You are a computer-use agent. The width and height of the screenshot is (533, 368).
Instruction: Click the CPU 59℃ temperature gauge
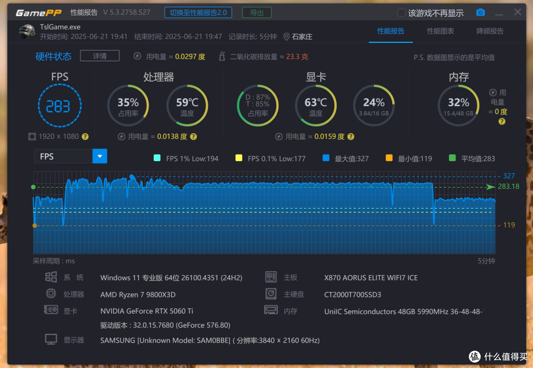pos(187,106)
